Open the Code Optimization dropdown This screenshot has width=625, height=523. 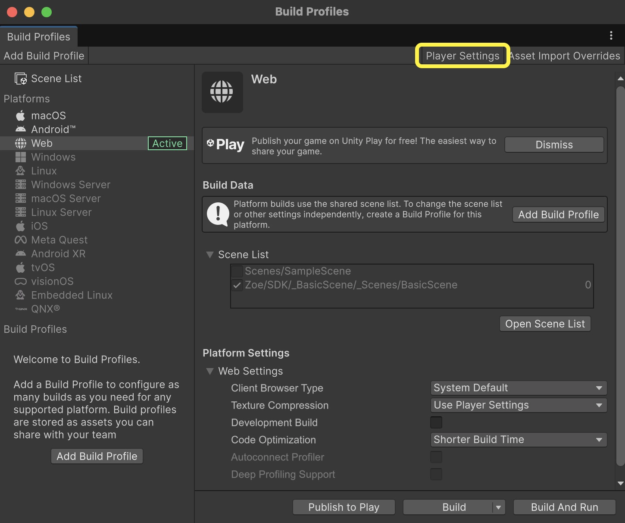coord(518,440)
